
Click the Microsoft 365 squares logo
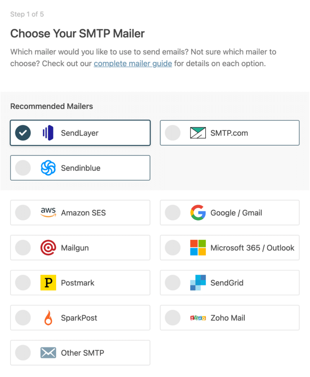pos(198,247)
